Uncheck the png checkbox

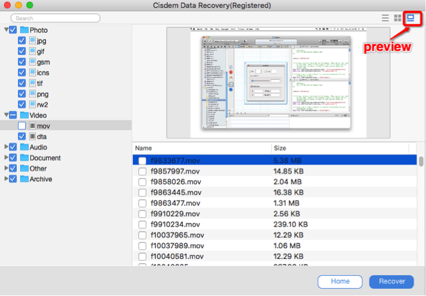point(22,94)
